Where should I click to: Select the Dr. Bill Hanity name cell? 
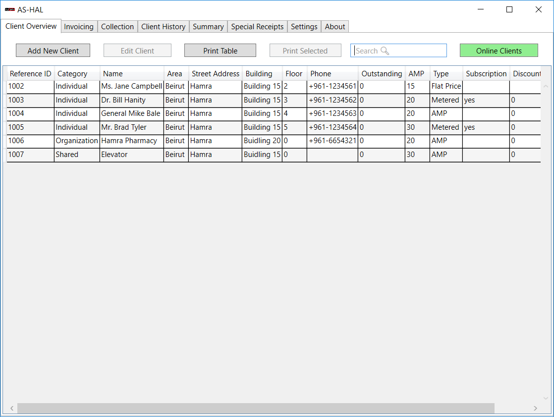132,100
